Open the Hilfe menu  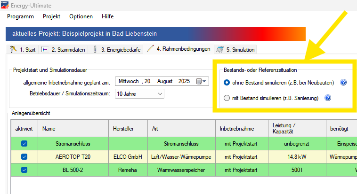pos(107,16)
